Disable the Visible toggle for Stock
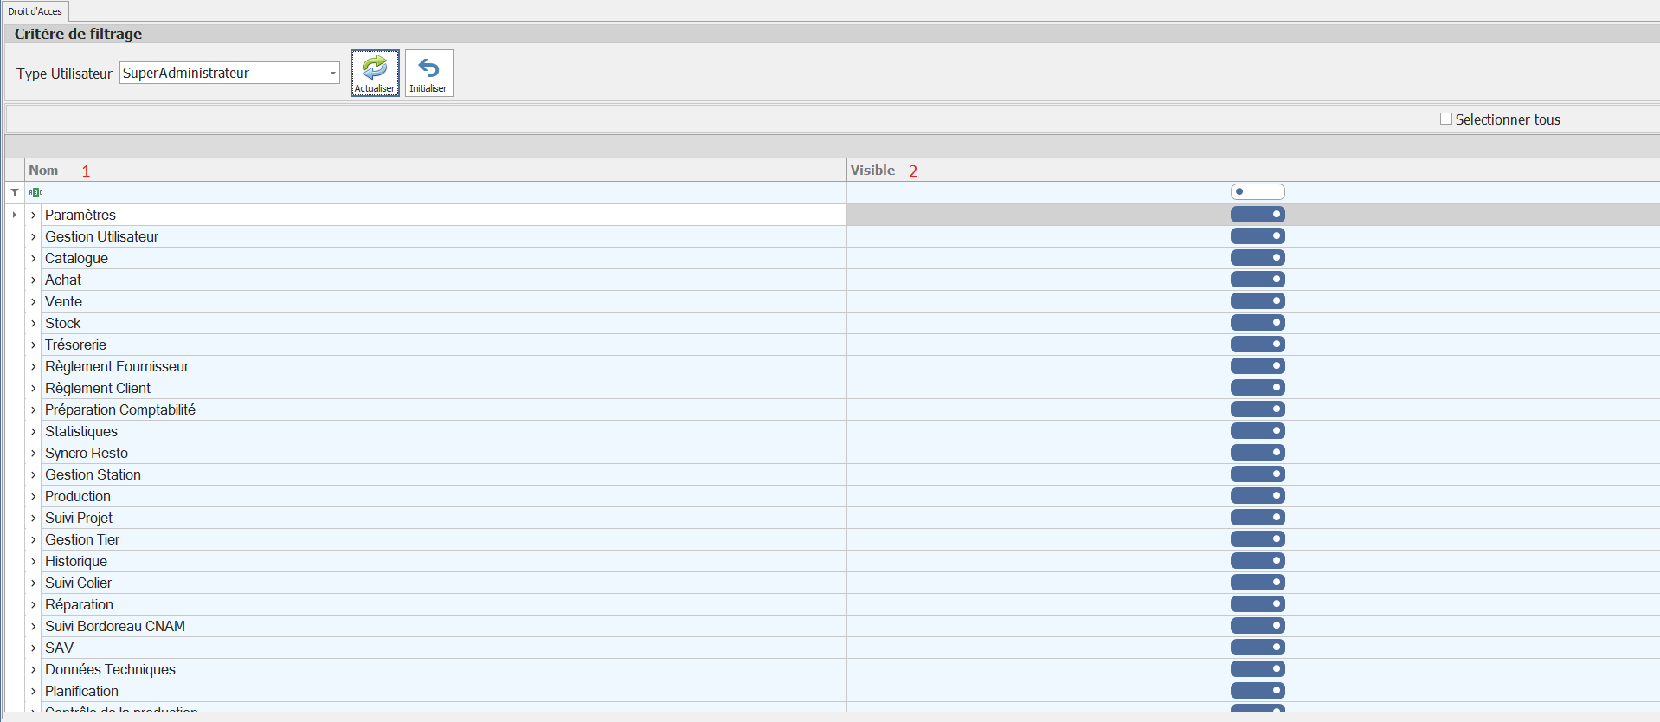Screen dimensions: 1660x722 pyautogui.click(x=1258, y=323)
